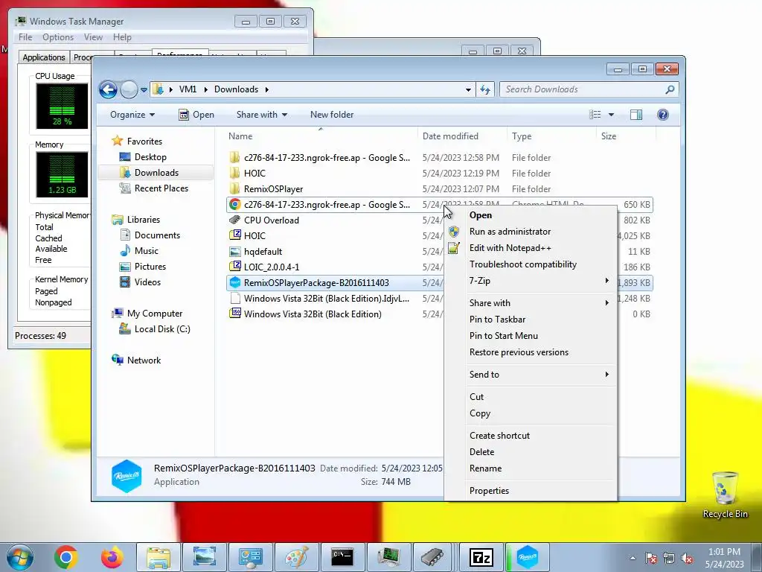Click the Open toolbar button
This screenshot has width=762, height=572.
pos(196,115)
